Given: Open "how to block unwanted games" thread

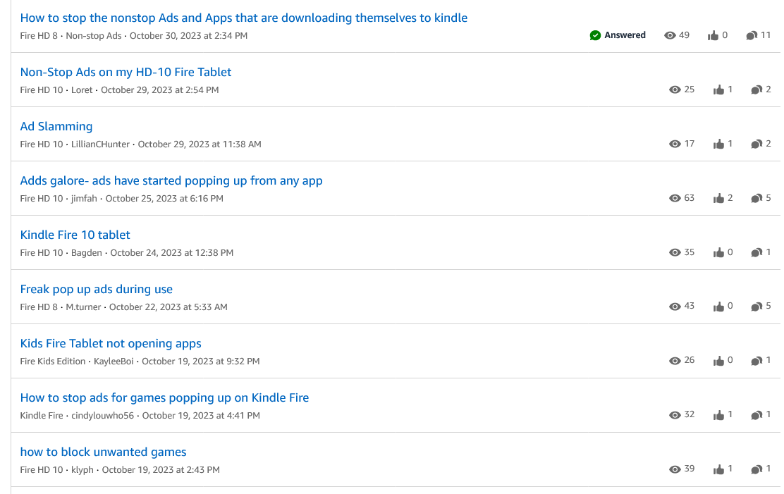Looking at the screenshot, I should pos(103,452).
